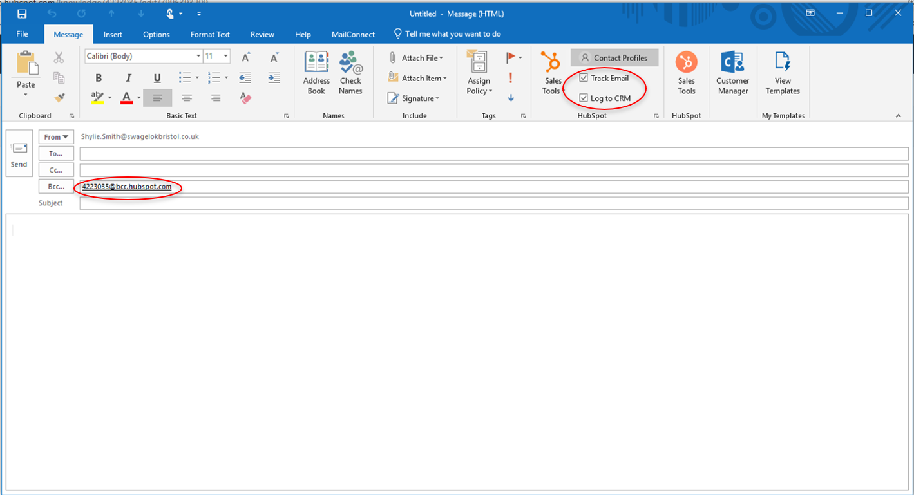Shrink the font size
Screen dimensions: 914x495
(274, 57)
